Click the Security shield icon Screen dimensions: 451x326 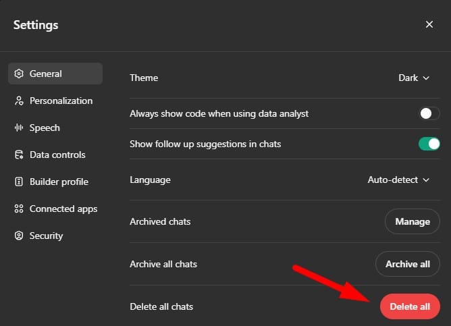19,236
